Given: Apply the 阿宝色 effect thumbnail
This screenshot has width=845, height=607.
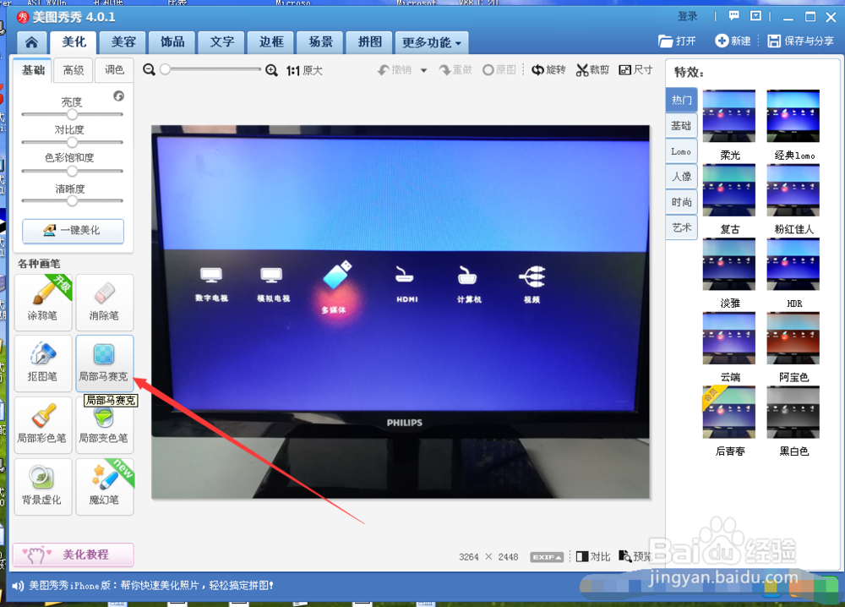Looking at the screenshot, I should click(x=793, y=338).
